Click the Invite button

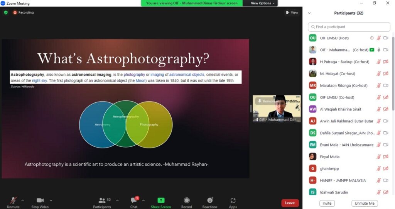pos(327,203)
